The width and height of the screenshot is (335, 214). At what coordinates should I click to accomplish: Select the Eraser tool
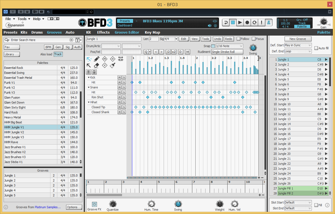[x=96, y=66]
